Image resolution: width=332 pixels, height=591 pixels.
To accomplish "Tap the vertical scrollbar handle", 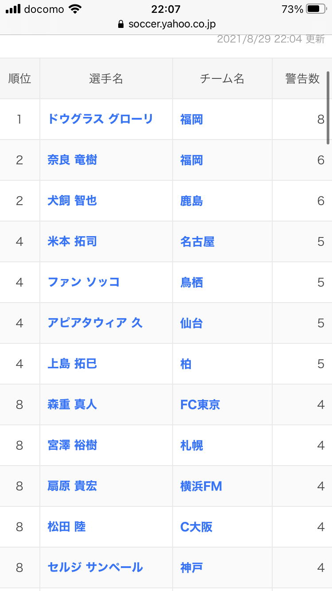I will tap(328, 108).
